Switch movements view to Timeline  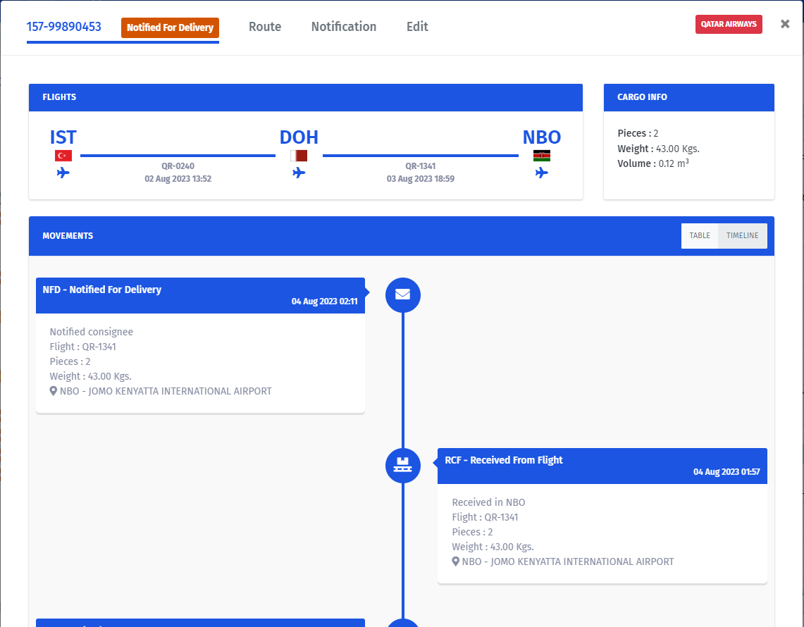[x=742, y=236]
